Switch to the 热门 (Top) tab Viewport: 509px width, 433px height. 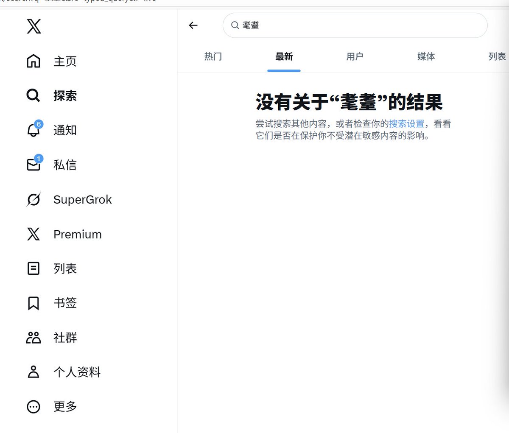point(213,56)
